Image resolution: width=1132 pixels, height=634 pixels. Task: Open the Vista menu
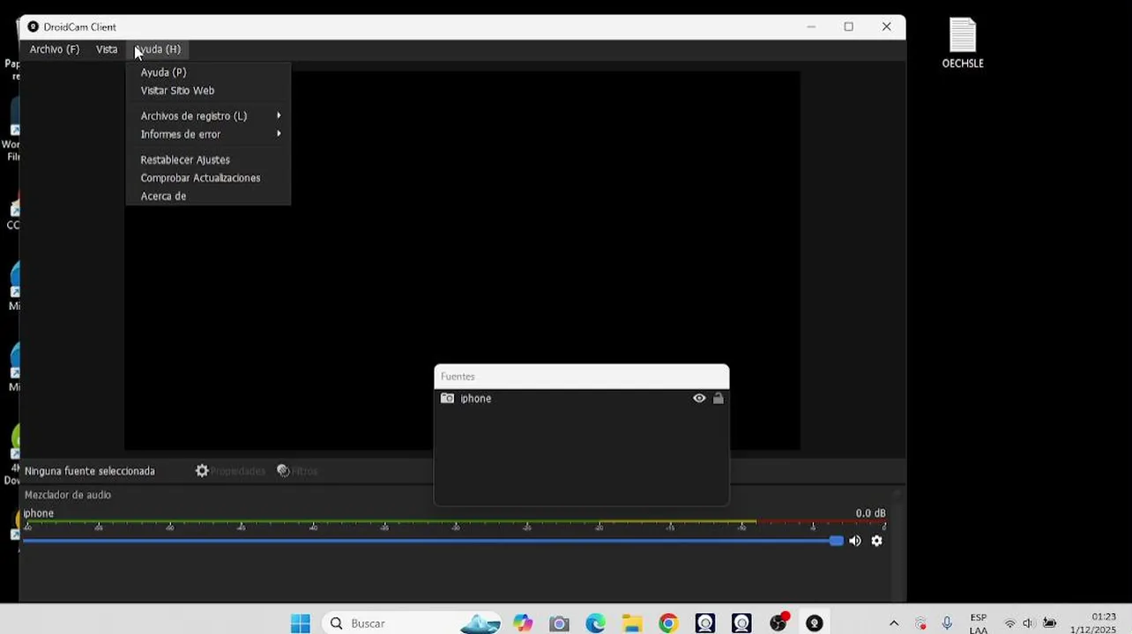107,49
